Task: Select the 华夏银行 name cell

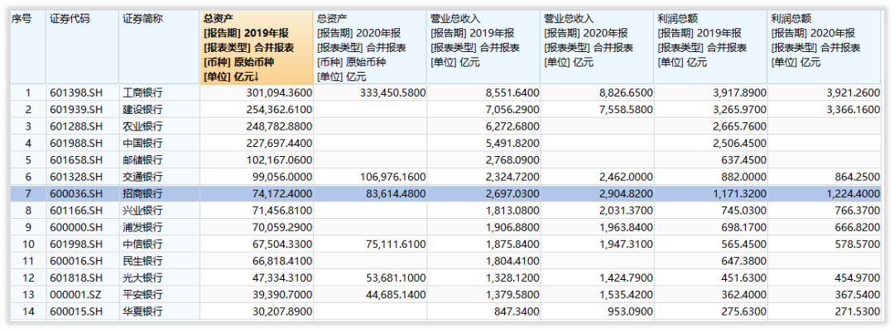Action: 159,311
